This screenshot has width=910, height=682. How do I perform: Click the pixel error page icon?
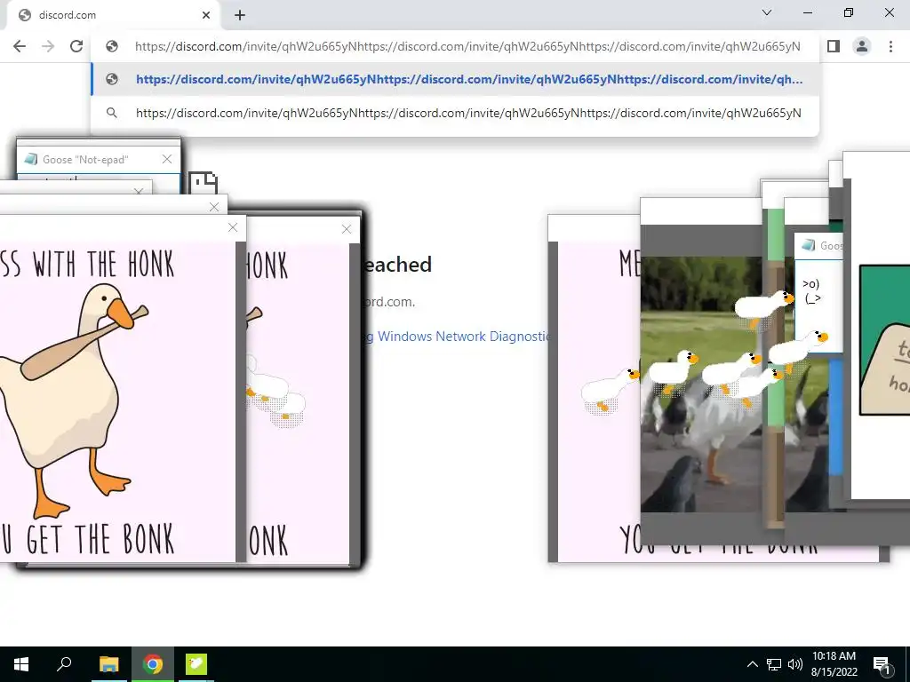204,183
